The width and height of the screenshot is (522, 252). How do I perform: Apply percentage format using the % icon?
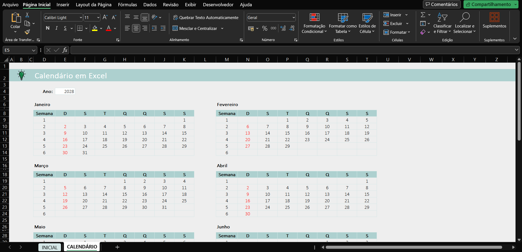(x=265, y=28)
